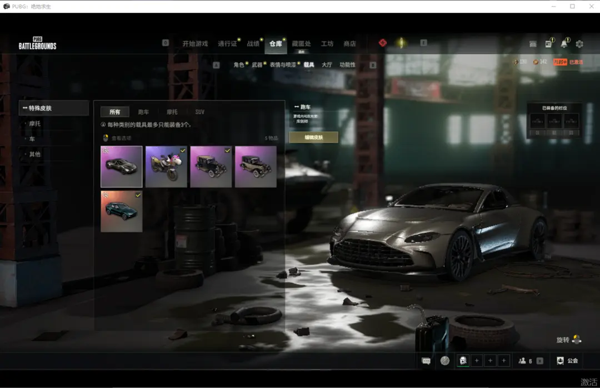Viewport: 600px width, 388px height.
Task: Open the glowing yellow crystal event icon
Action: coord(401,43)
